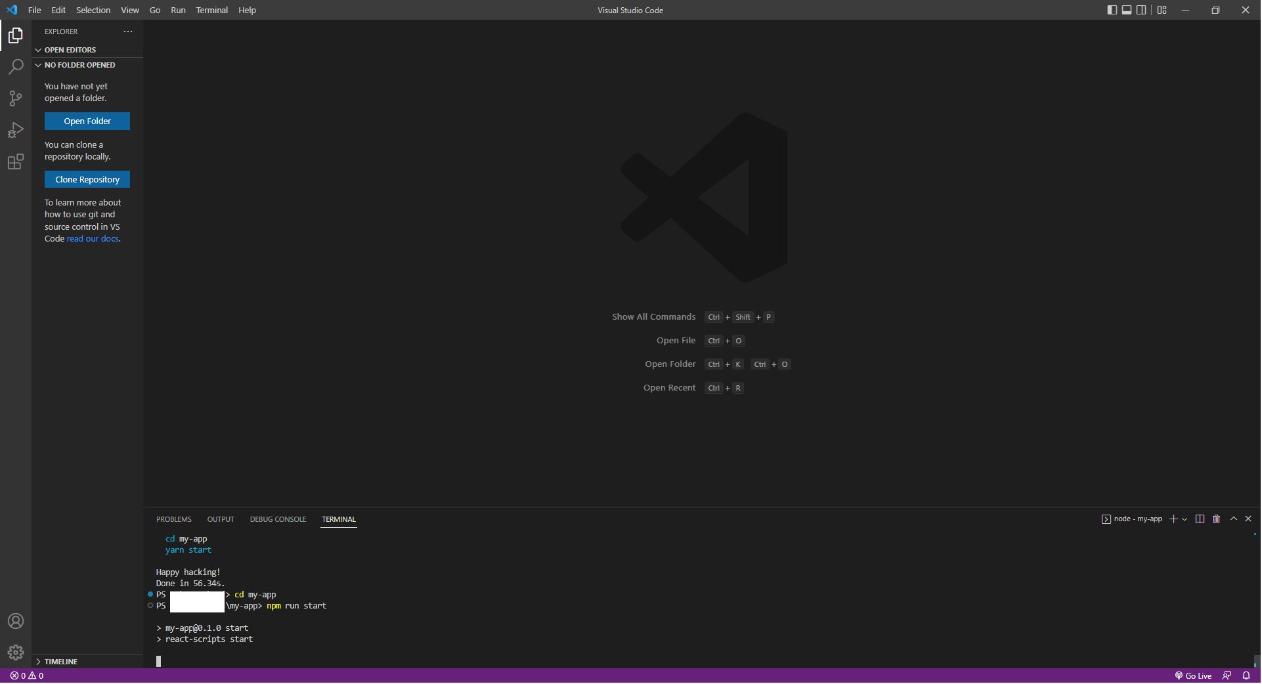1262x684 pixels.
Task: Open Customize Layout icon
Action: tap(1162, 10)
